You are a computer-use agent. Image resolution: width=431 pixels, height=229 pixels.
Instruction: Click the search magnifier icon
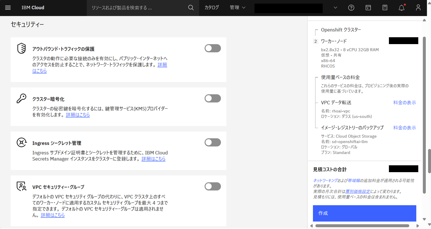191,8
